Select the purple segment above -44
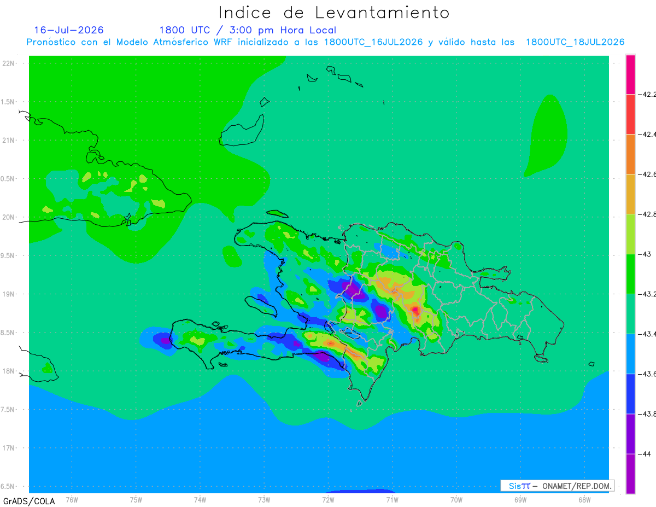Viewport: 656px width, 507px height. [630, 434]
